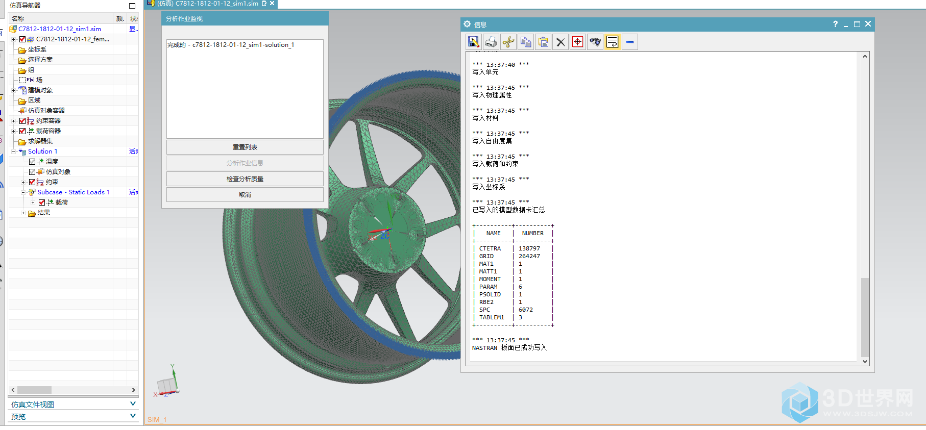Click the navigator scroll right arrow

[134, 390]
